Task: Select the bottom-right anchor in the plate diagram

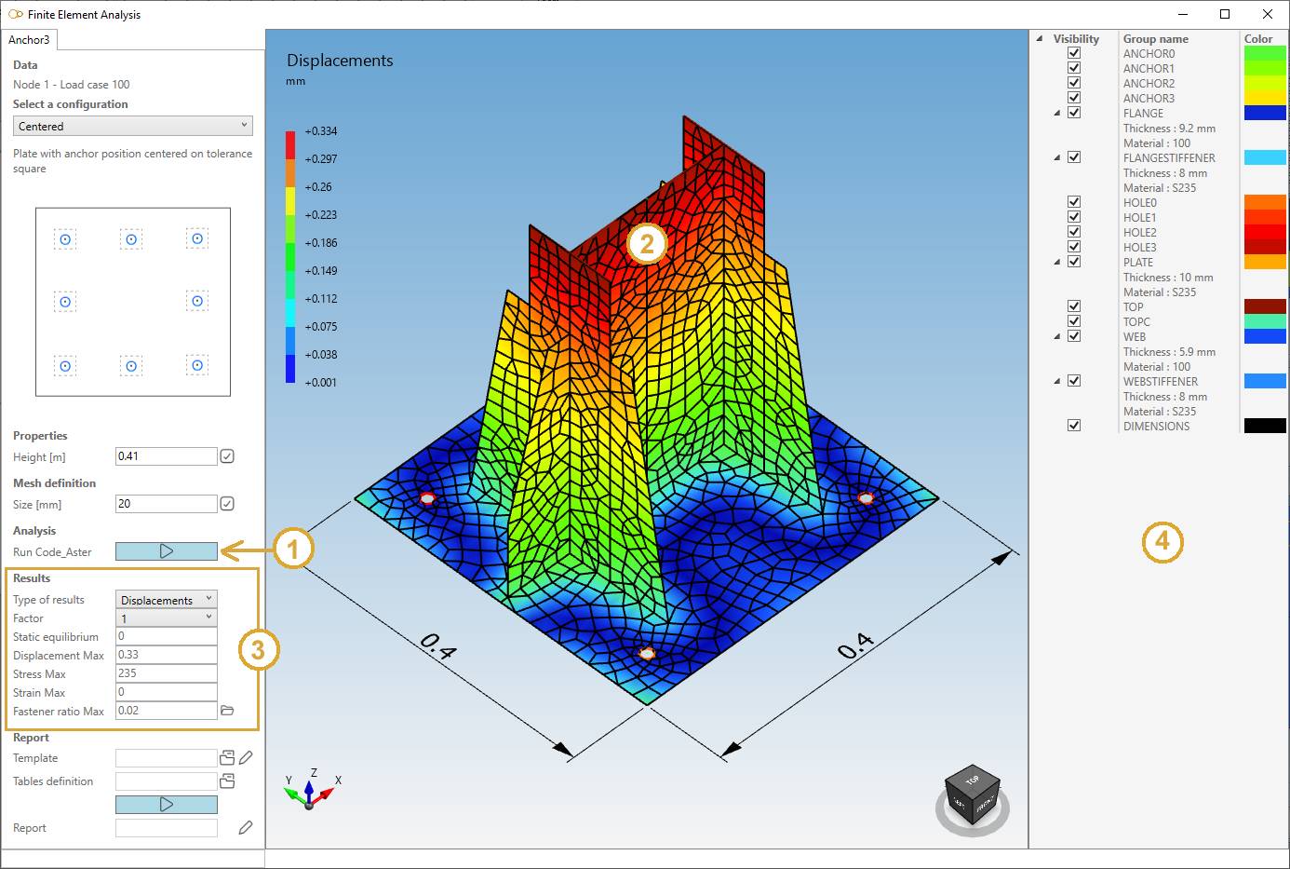Action: pos(197,365)
